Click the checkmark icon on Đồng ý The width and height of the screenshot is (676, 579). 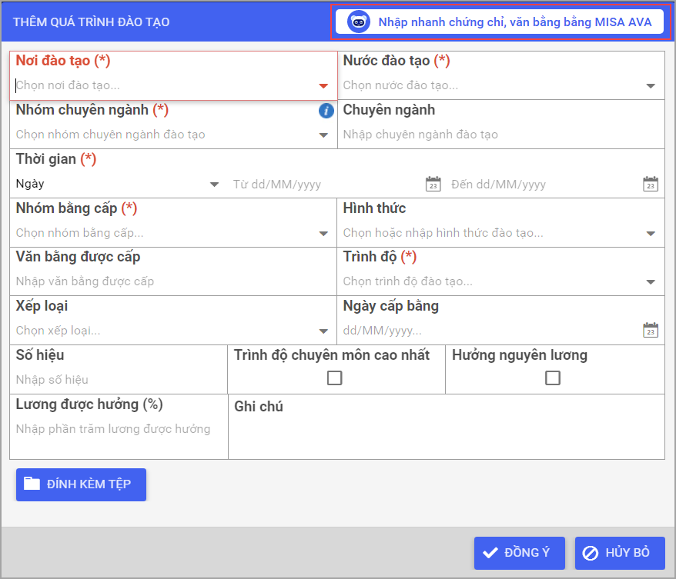click(490, 553)
